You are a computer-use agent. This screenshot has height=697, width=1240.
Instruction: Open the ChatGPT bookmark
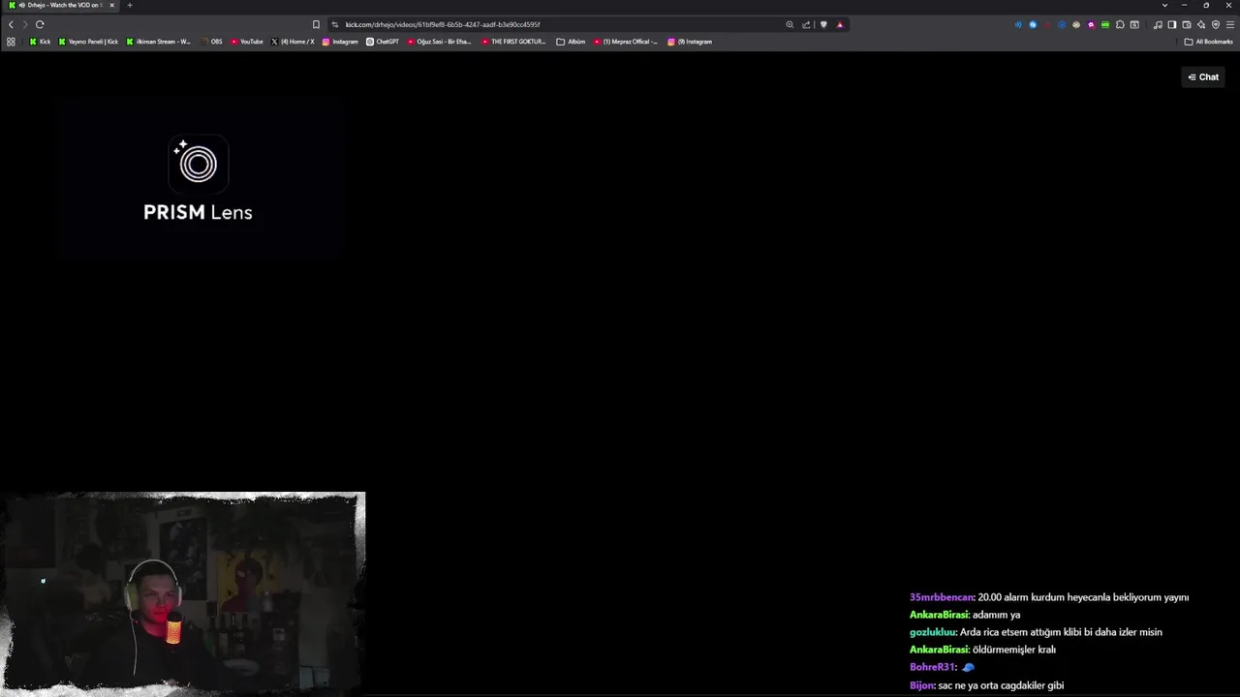tap(382, 42)
